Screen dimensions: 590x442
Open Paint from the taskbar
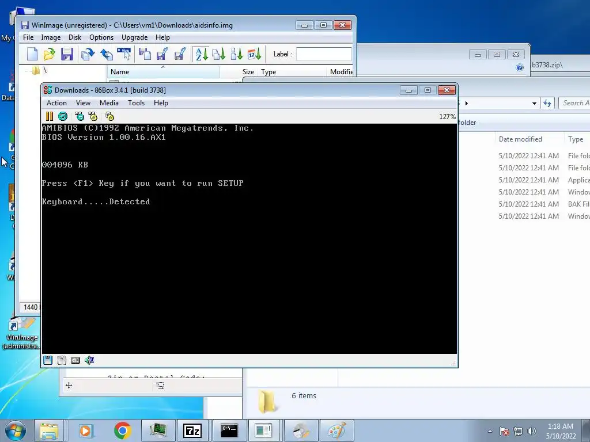click(336, 430)
